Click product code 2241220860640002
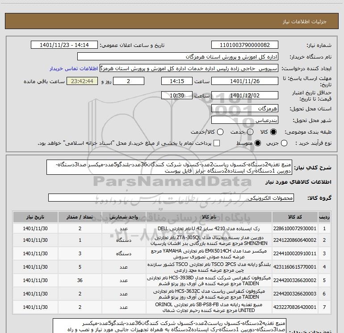Viewport: 344px width, 333px height. coord(295,240)
